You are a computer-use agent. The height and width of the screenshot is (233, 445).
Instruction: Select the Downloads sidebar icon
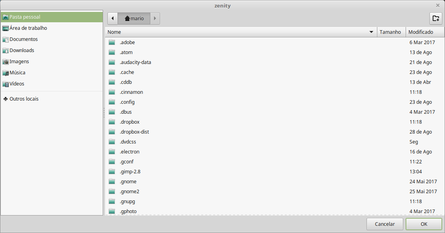(6, 50)
